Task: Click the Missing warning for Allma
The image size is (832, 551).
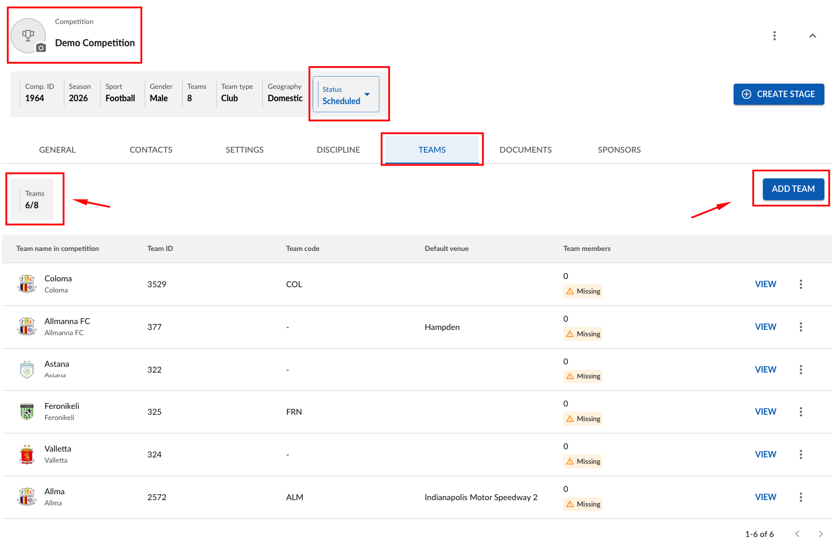Action: tap(583, 504)
